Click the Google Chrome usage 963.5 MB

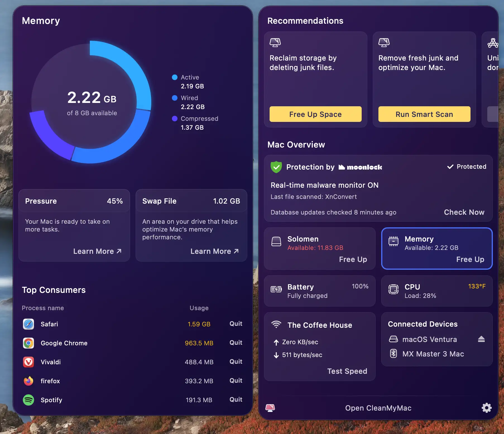pos(199,343)
